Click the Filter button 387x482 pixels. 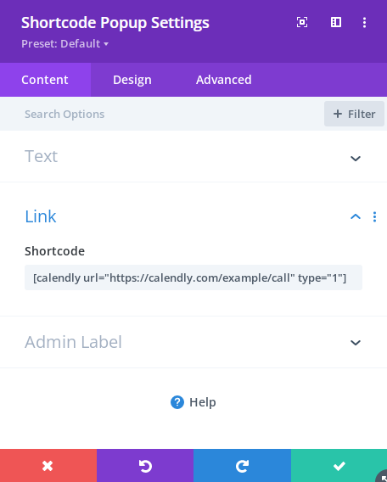(354, 114)
